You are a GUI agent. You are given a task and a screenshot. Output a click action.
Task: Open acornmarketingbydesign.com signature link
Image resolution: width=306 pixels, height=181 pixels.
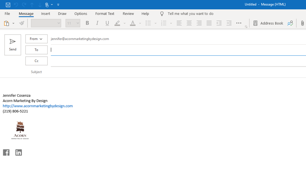pos(38,106)
